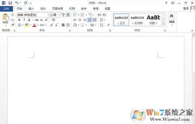Decrease the paragraph indent
This screenshot has height=124, width=195.
coord(99,15)
